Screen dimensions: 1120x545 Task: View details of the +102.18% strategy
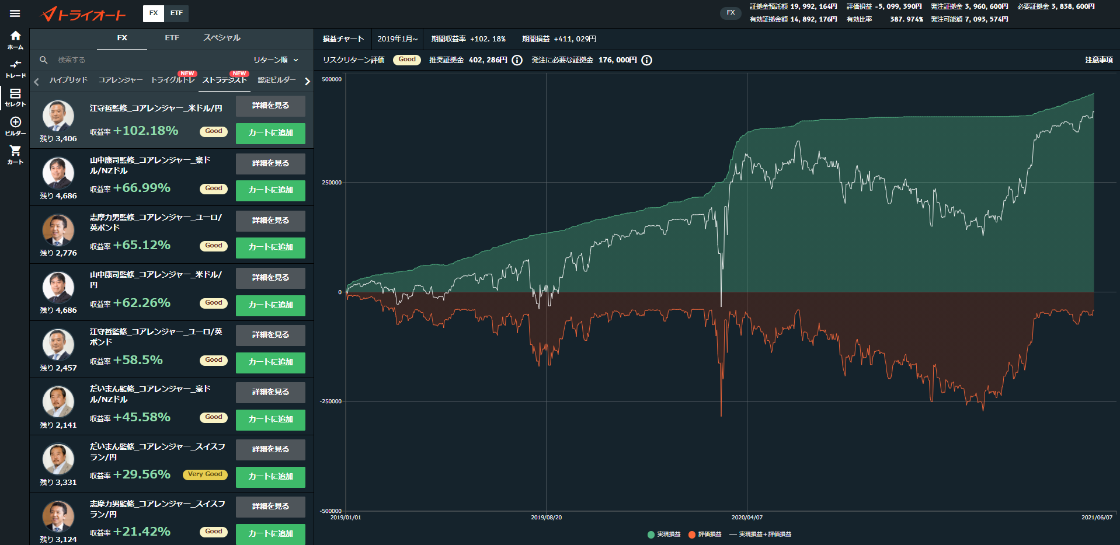pyautogui.click(x=270, y=106)
